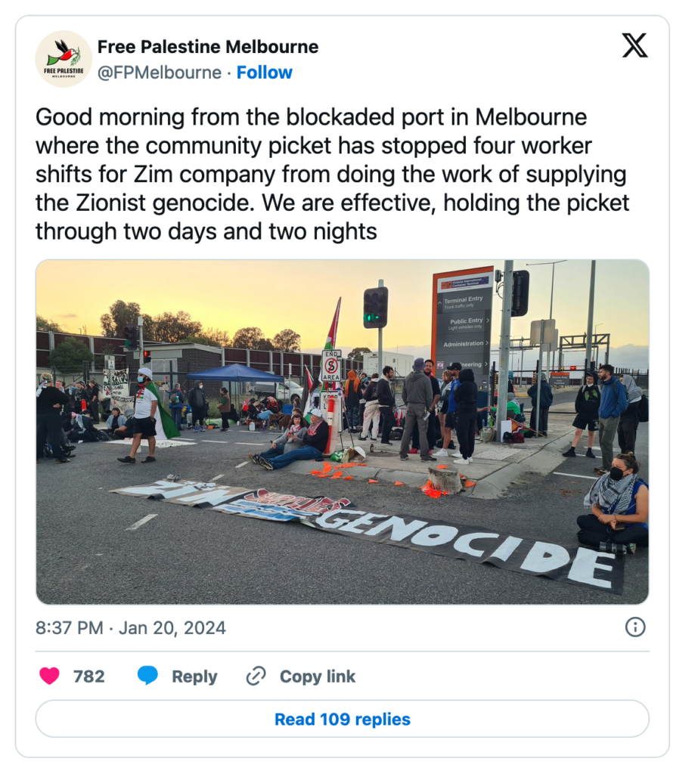698x774 pixels.
Task: Click the Reply text label
Action: pyautogui.click(x=194, y=676)
